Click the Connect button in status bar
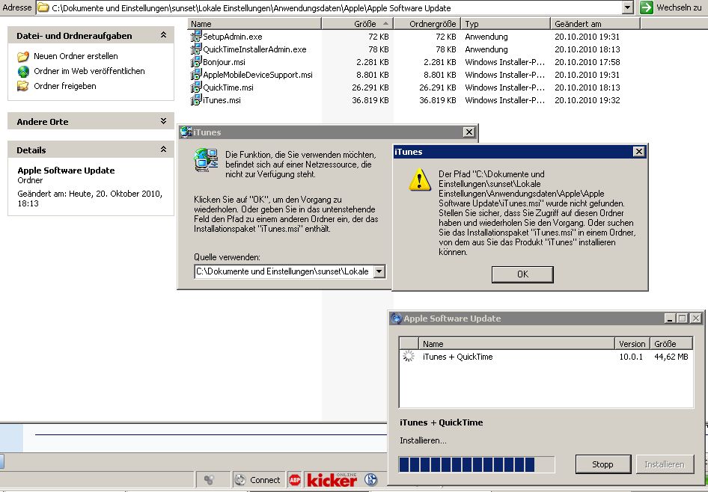The height and width of the screenshot is (492, 708). [x=259, y=480]
